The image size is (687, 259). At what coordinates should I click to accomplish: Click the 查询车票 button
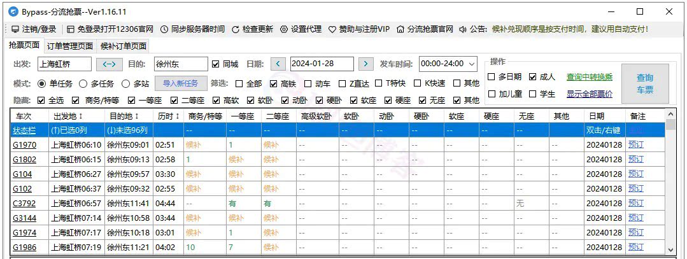coord(645,84)
